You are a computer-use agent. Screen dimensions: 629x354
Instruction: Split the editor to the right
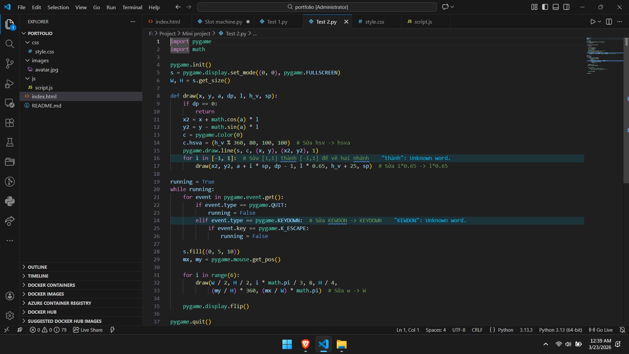(x=609, y=21)
